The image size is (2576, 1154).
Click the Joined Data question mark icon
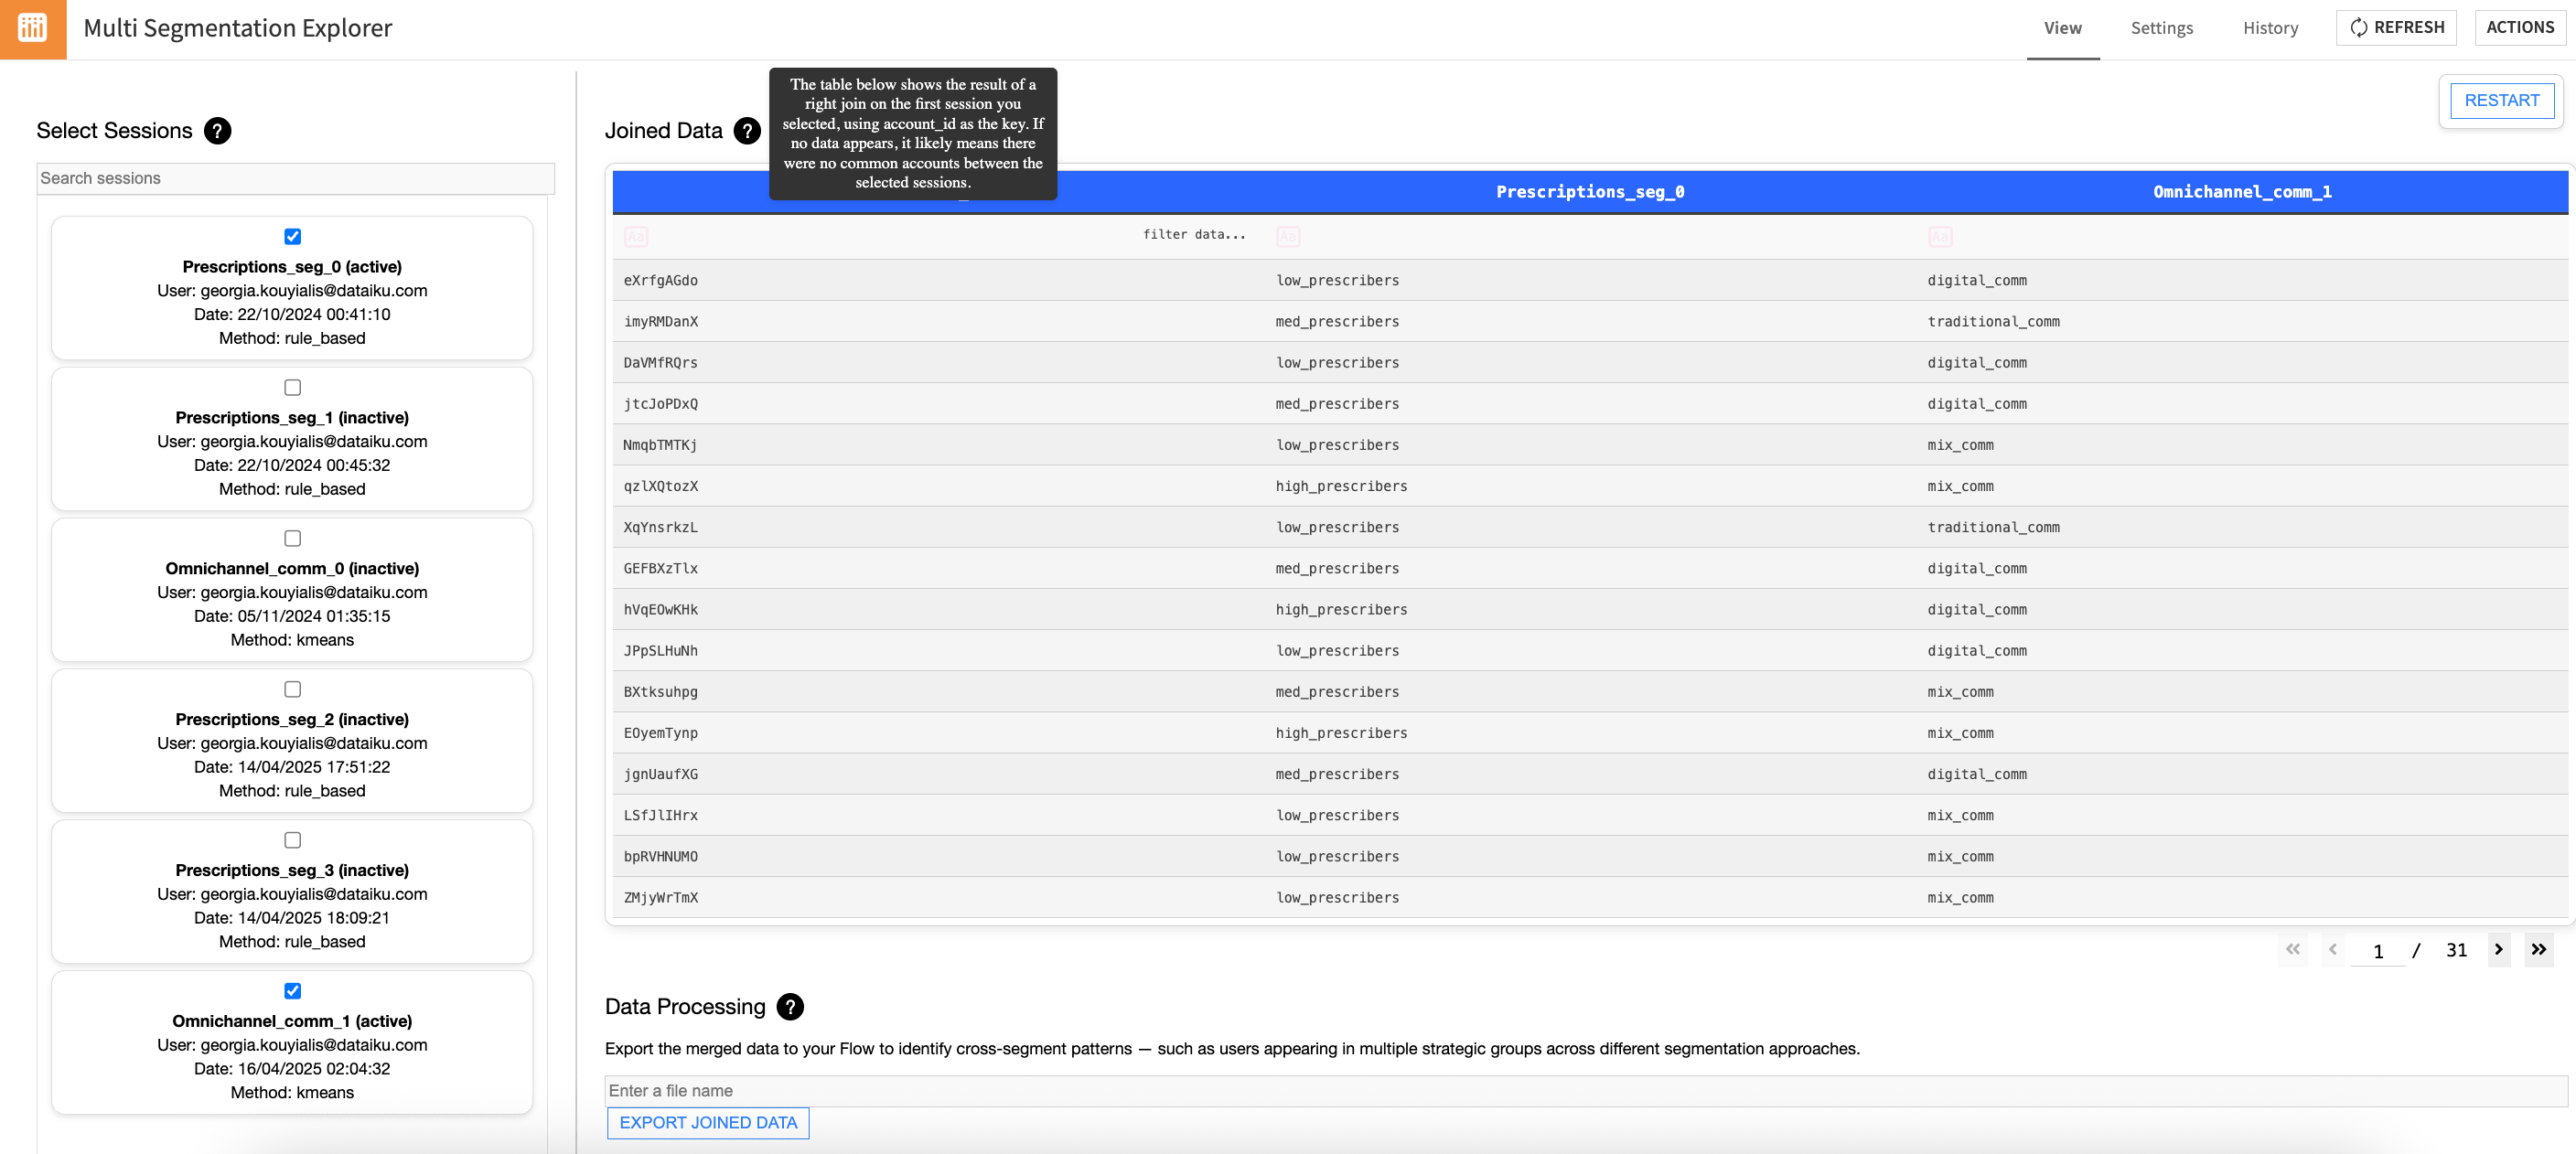[x=746, y=131]
